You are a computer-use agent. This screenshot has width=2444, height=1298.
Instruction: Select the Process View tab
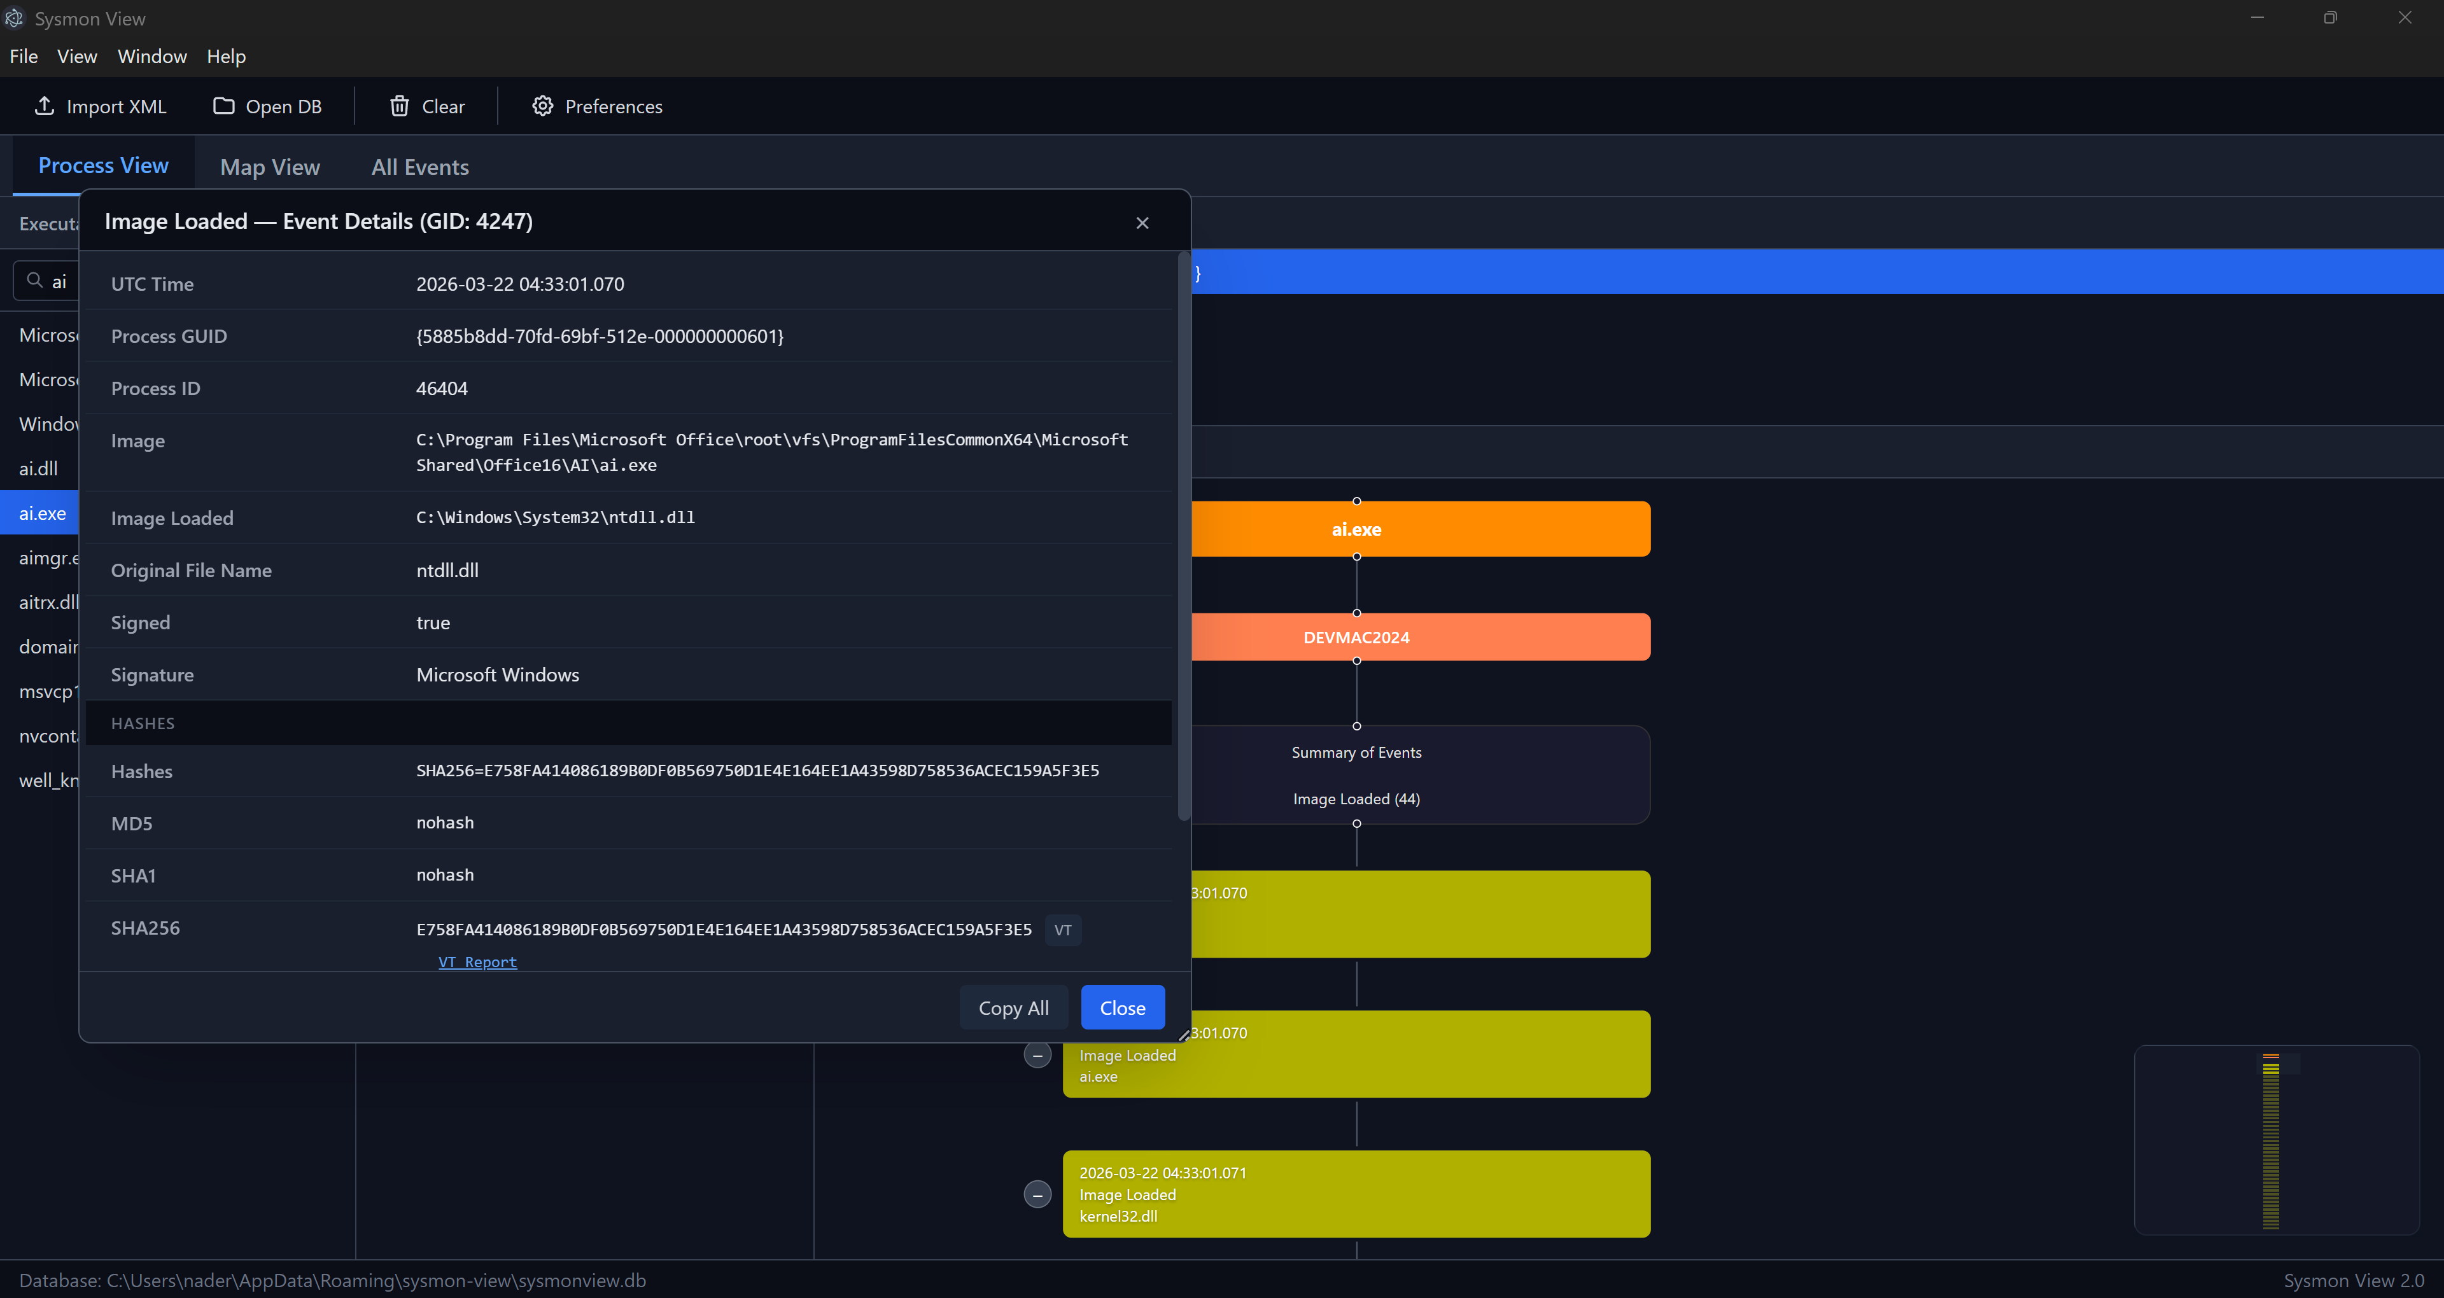click(103, 165)
